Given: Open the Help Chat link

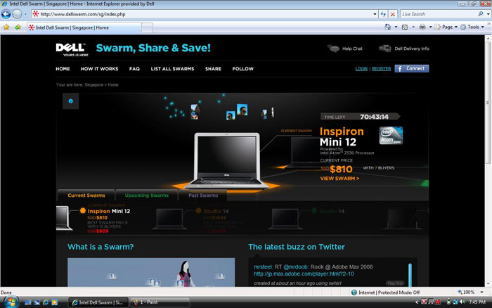Looking at the screenshot, I should (x=352, y=49).
